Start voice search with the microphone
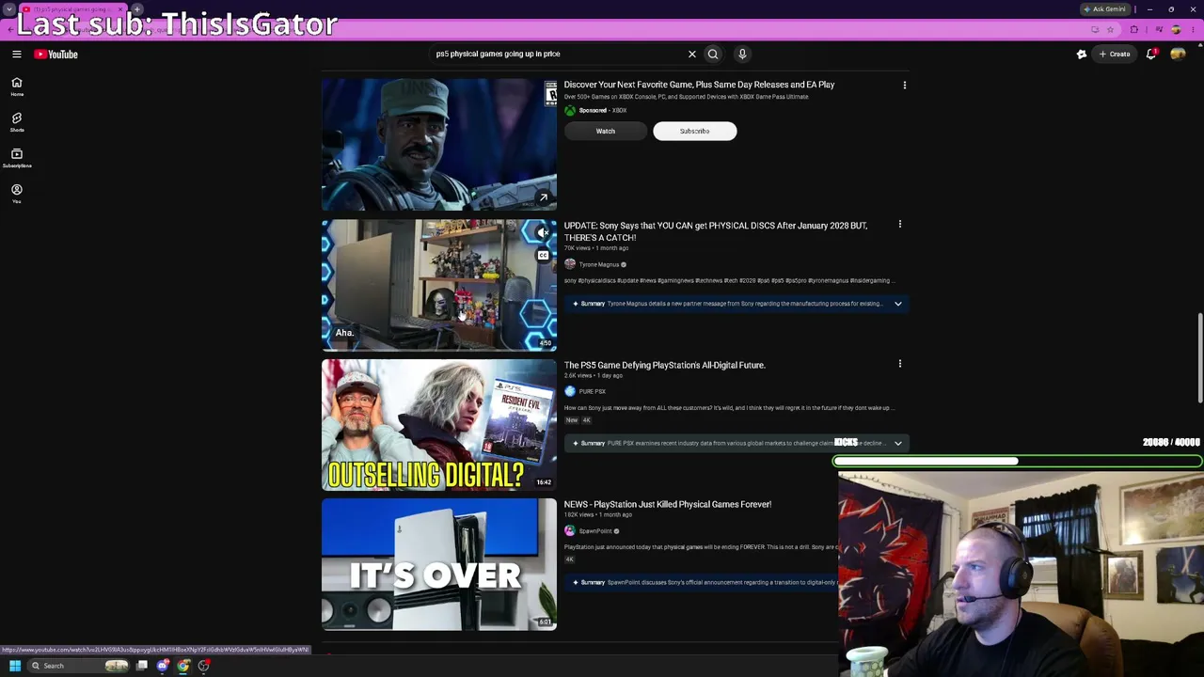Viewport: 1204px width, 677px height. [742, 55]
